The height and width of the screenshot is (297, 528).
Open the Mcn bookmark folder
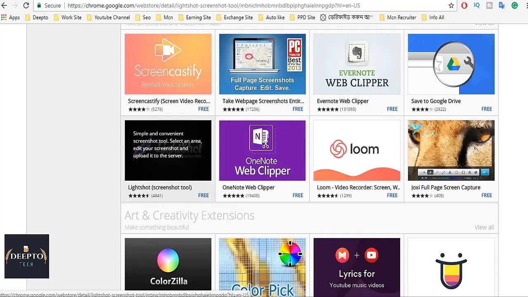click(164, 17)
